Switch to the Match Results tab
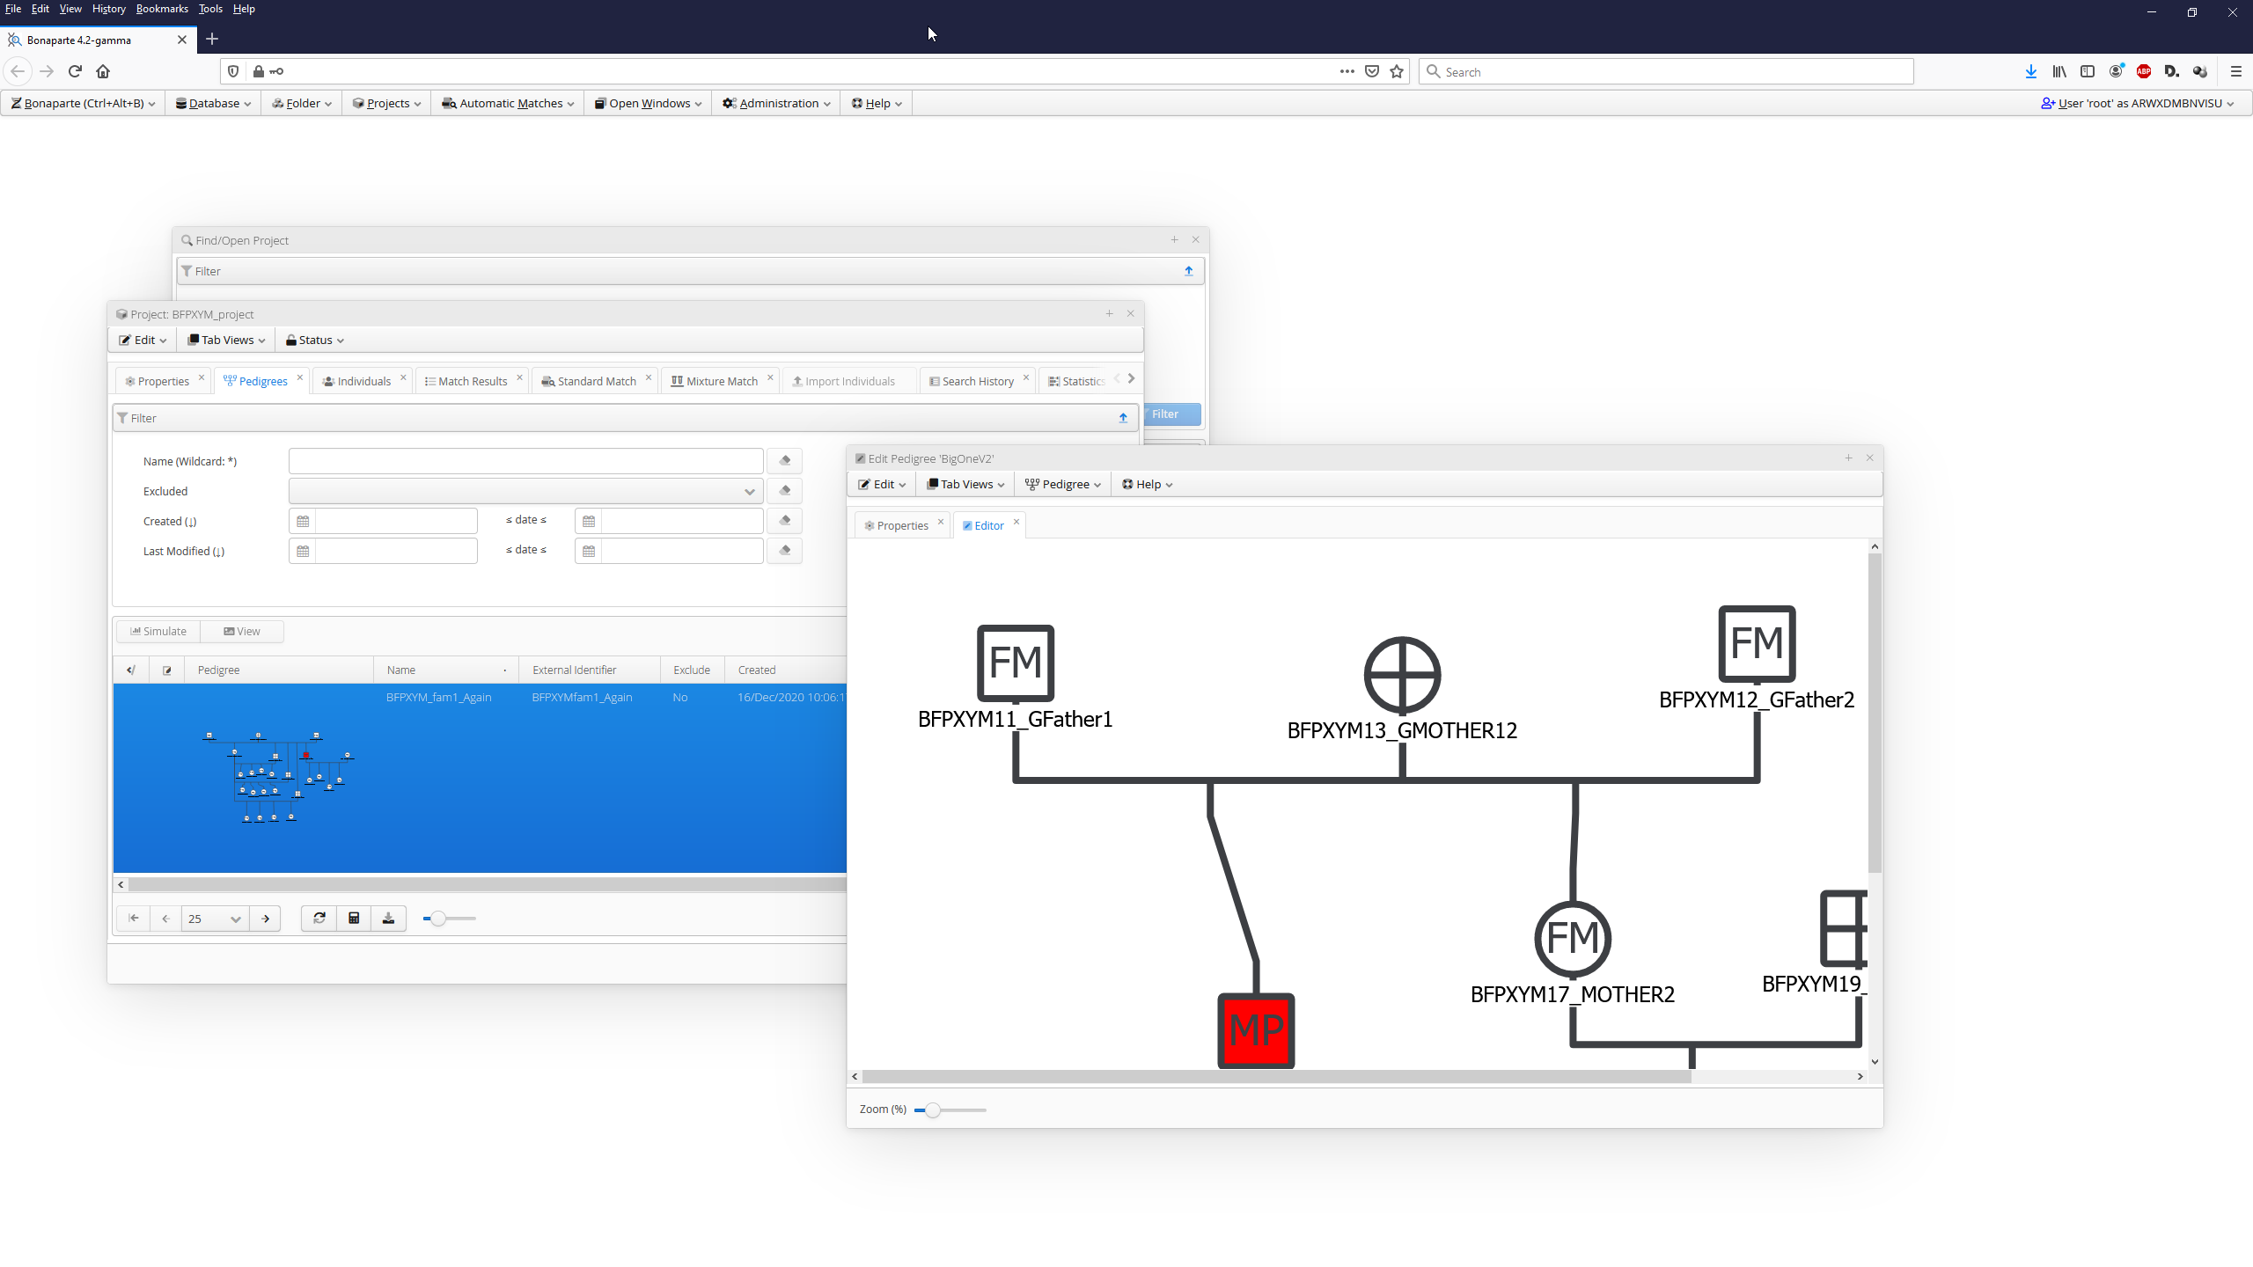The width and height of the screenshot is (2253, 1267). 472,381
